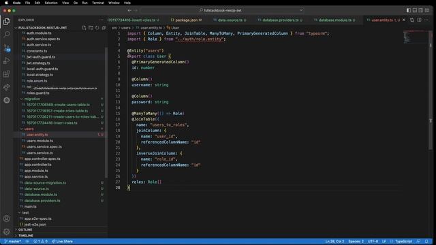Click New File icon in explorer header
Screen dimensions: 436x245
84,28
